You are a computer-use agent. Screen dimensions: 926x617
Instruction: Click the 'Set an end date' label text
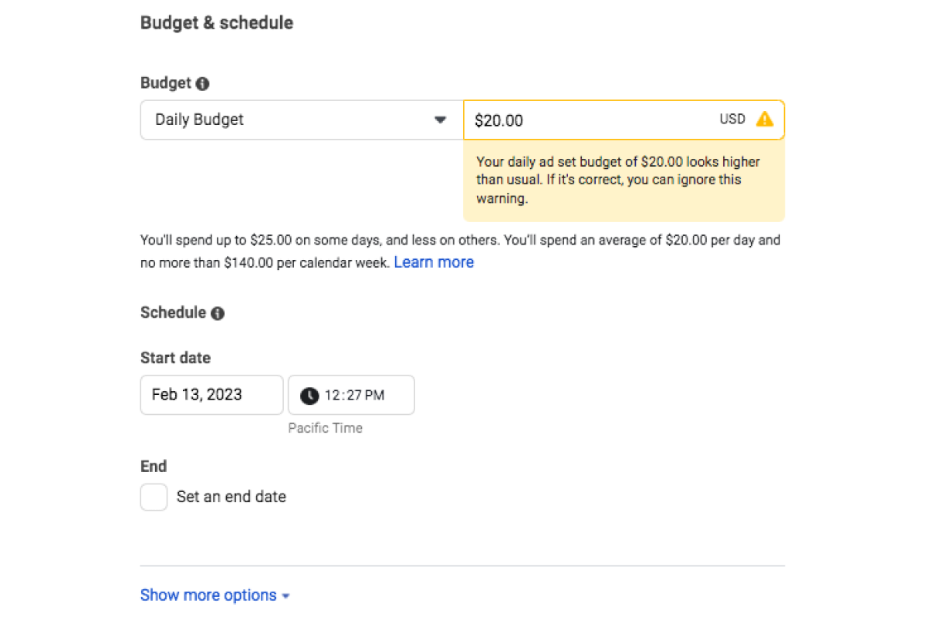click(x=231, y=497)
